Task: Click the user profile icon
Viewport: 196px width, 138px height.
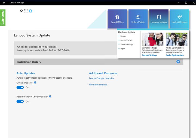Action: tap(30, 11)
